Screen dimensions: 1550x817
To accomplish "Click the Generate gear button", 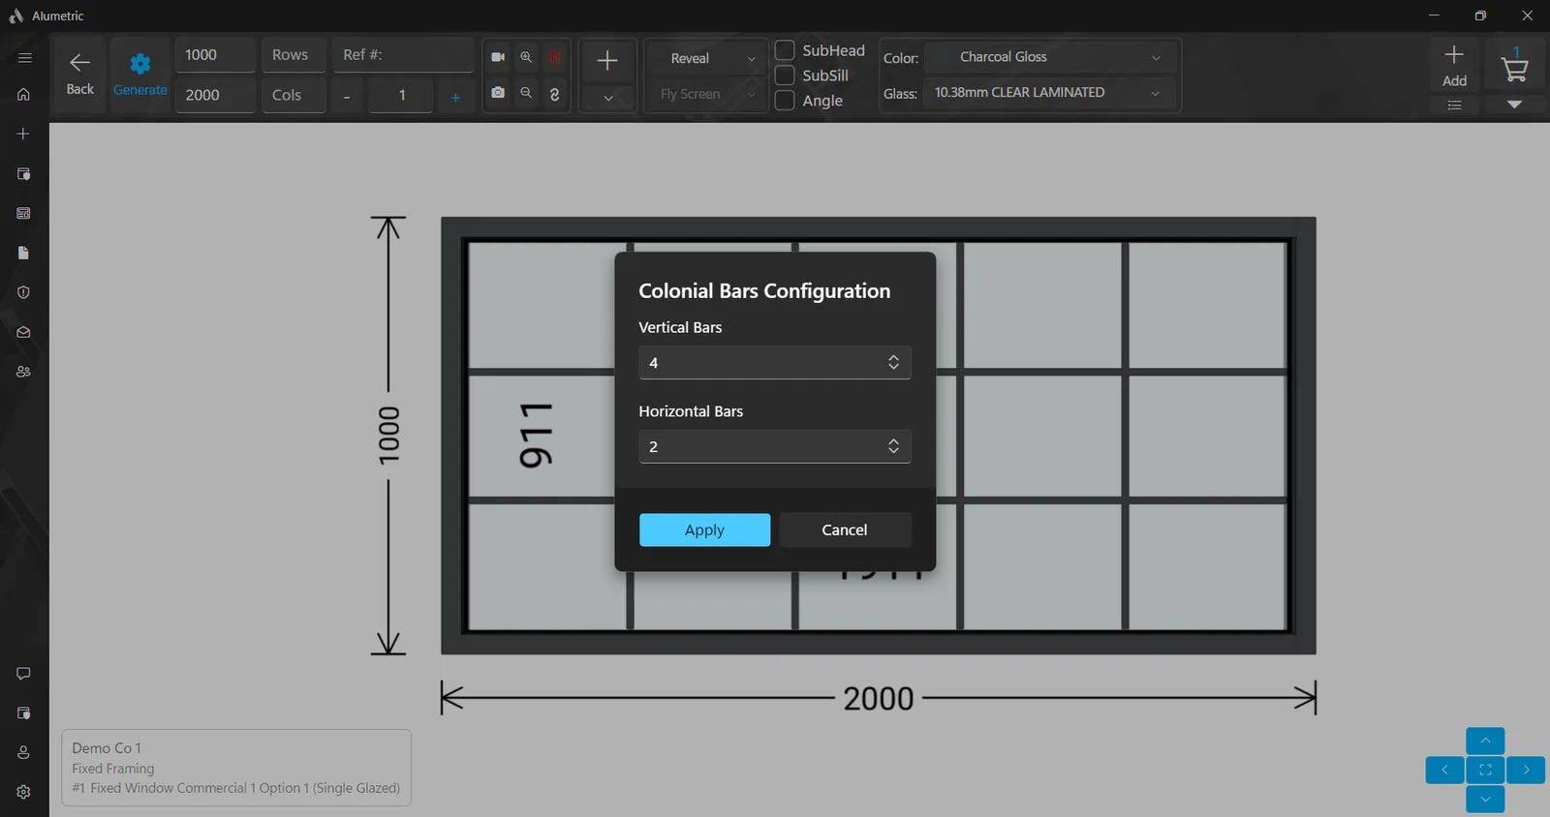I will coord(140,75).
